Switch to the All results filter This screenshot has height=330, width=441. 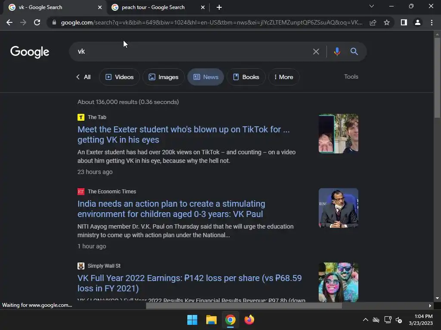pos(84,77)
